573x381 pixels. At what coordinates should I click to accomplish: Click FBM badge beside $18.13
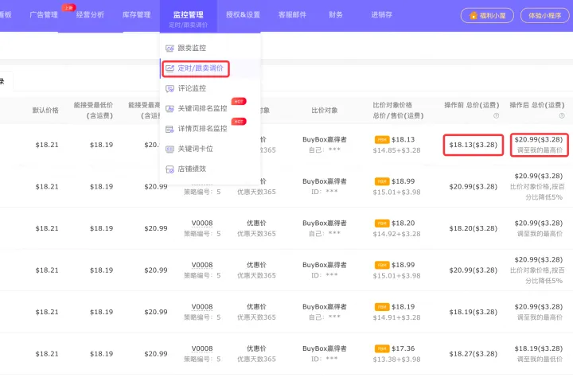point(382,140)
